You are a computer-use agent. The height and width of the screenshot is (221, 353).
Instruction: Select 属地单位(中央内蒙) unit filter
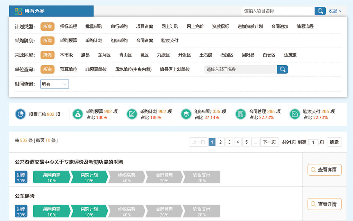tap(133, 69)
